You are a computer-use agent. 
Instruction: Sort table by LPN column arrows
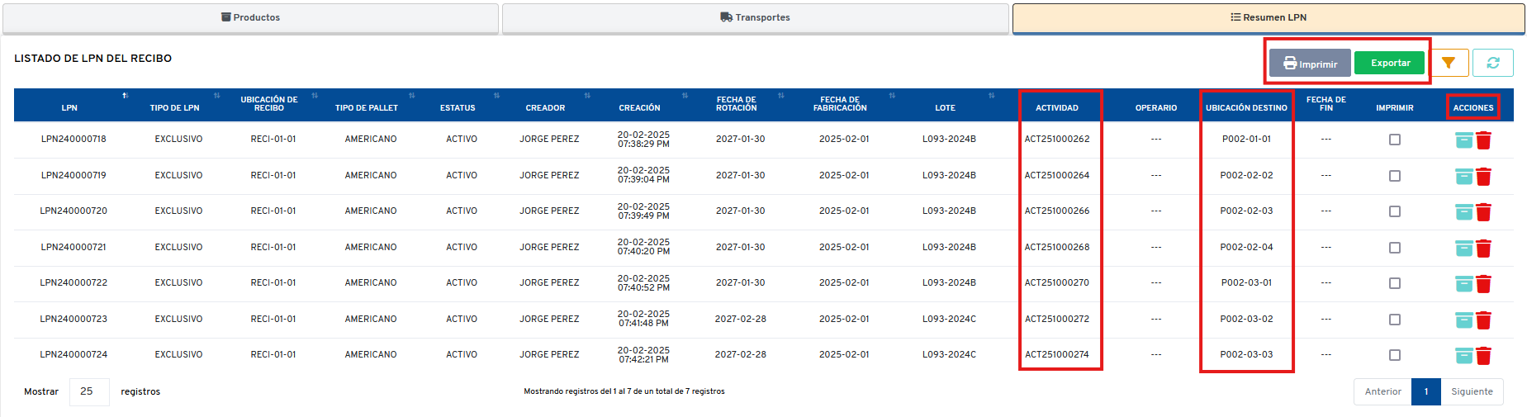126,96
